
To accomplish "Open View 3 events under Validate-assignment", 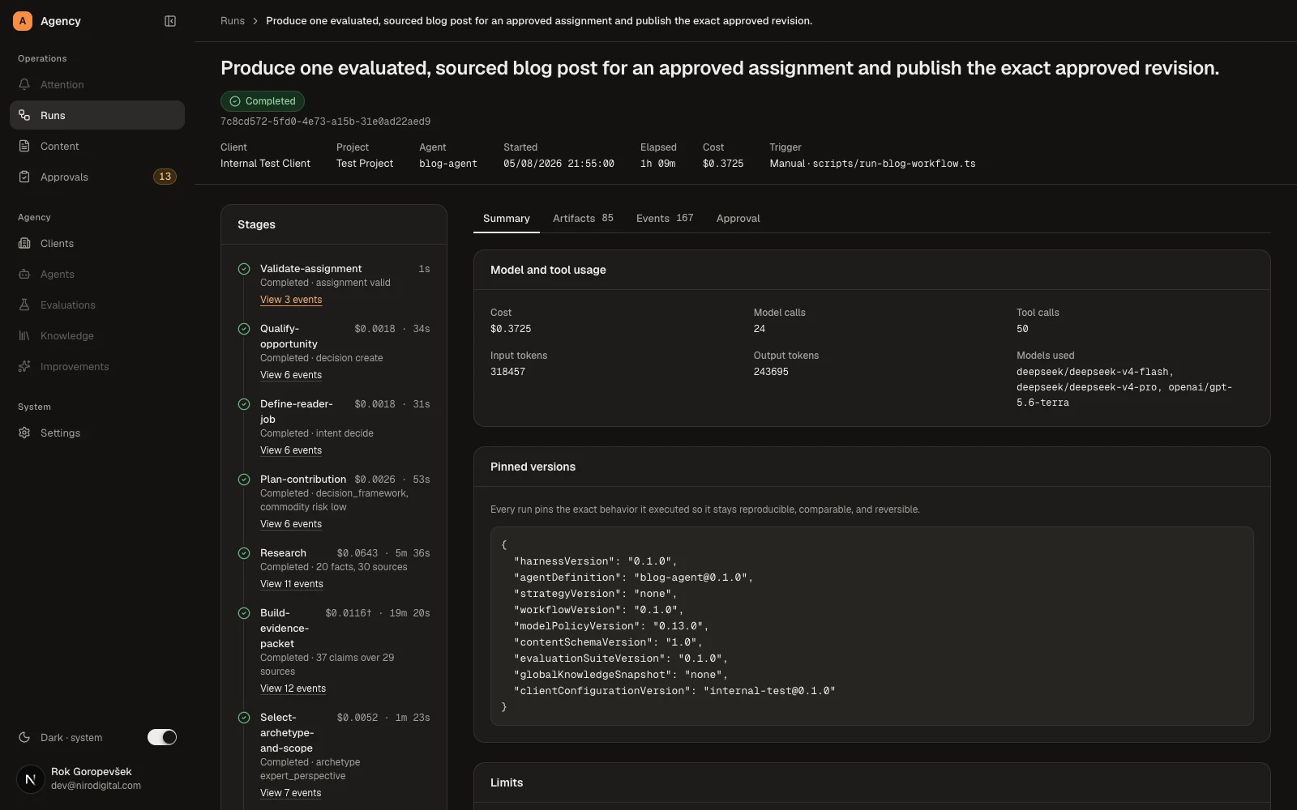I will tap(291, 300).
